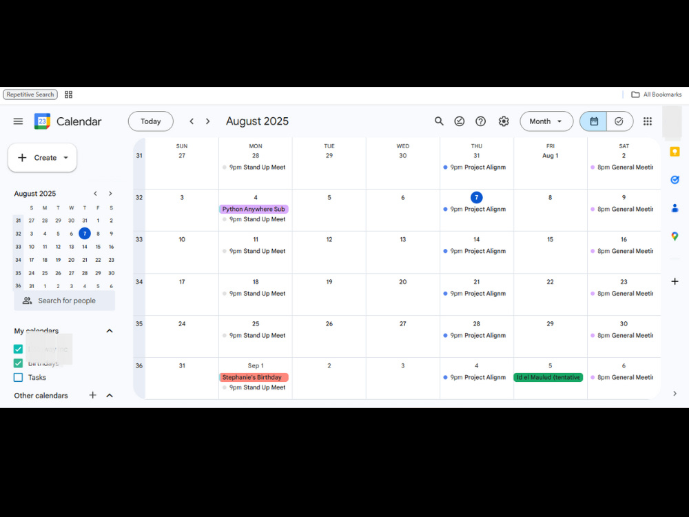Switch to Tasks view toggle
This screenshot has width=689, height=517.
click(619, 121)
